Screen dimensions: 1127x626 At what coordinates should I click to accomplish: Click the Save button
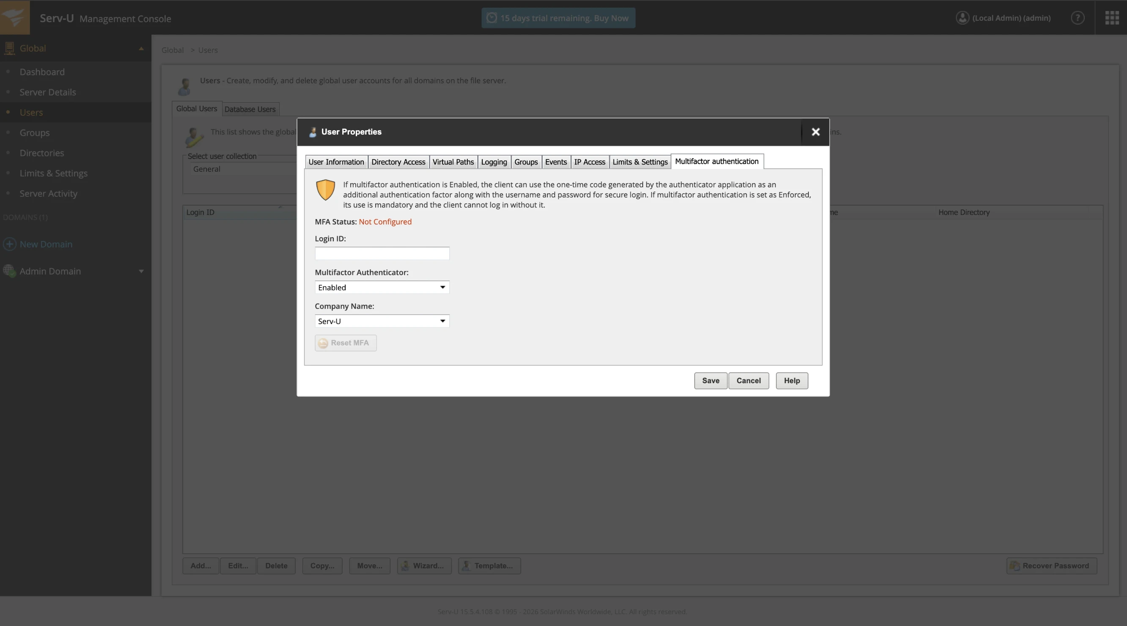[x=710, y=381]
